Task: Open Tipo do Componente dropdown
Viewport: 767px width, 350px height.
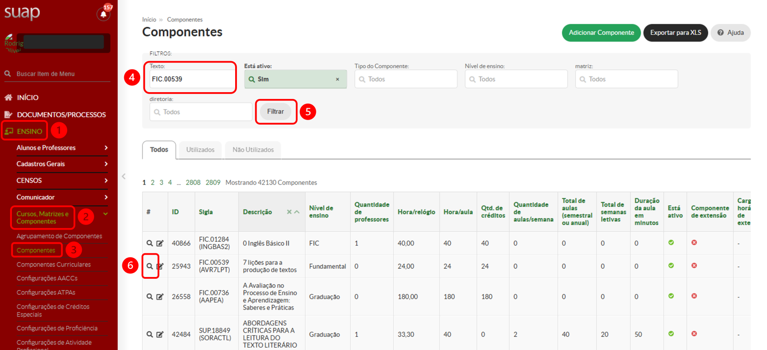Action: (406, 79)
